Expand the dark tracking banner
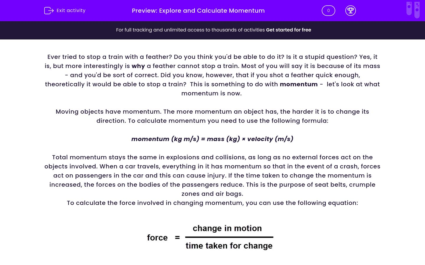Viewport: 425px width, 265px height. click(x=212, y=30)
